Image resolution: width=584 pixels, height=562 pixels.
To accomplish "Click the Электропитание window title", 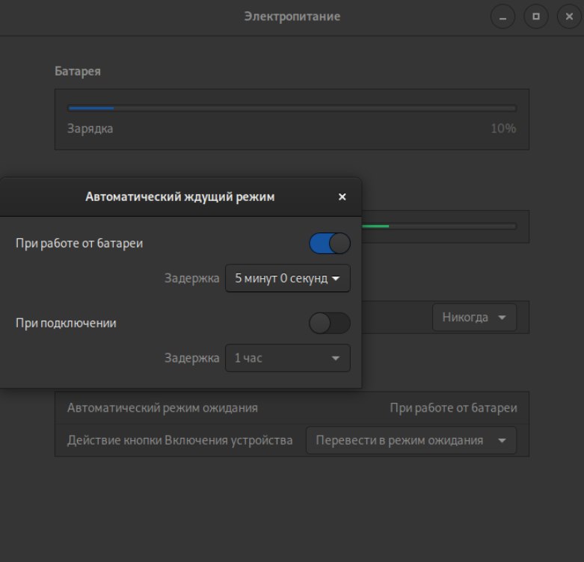I will pyautogui.click(x=292, y=16).
